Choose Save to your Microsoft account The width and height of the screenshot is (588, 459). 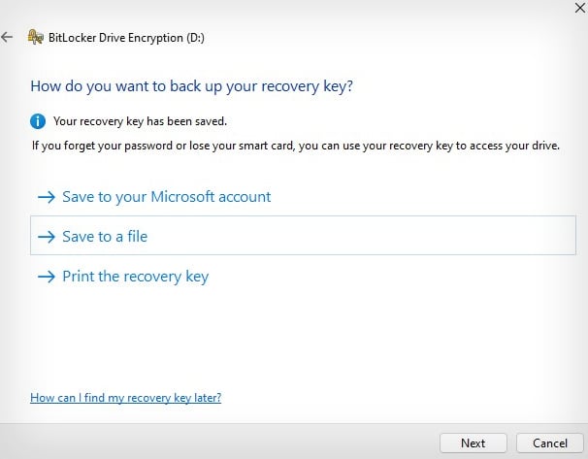click(x=166, y=197)
